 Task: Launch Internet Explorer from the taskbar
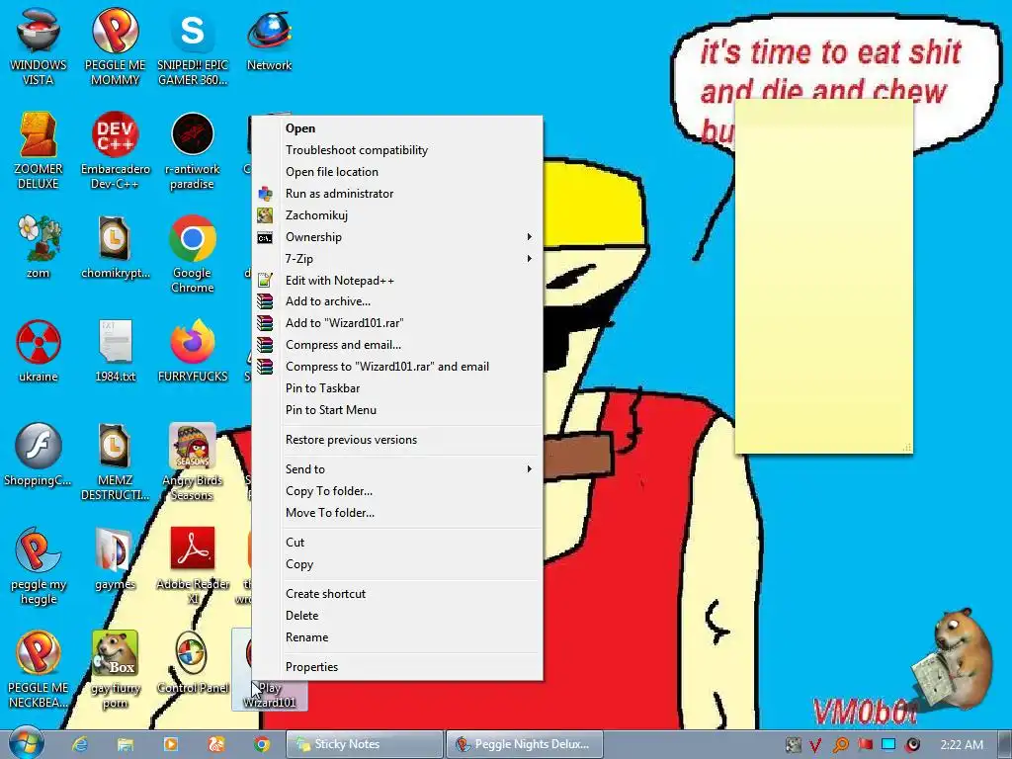80,744
